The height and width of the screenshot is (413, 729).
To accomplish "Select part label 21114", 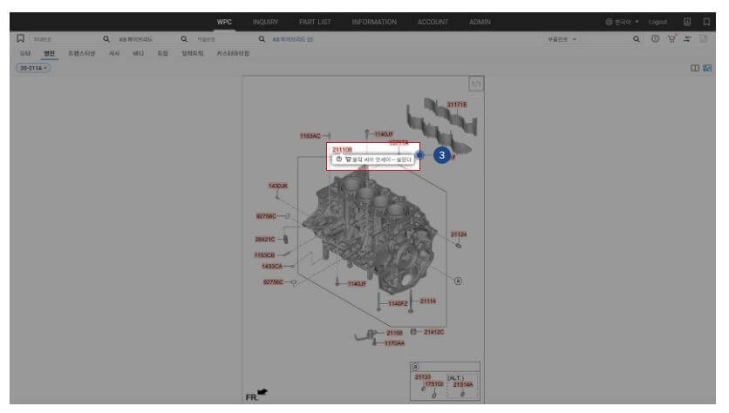I will (x=428, y=301).
